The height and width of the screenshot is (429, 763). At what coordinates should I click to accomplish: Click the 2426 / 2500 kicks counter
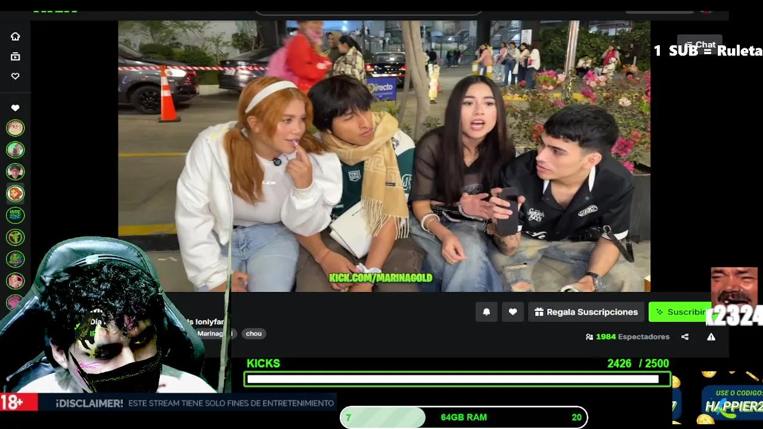click(x=638, y=363)
